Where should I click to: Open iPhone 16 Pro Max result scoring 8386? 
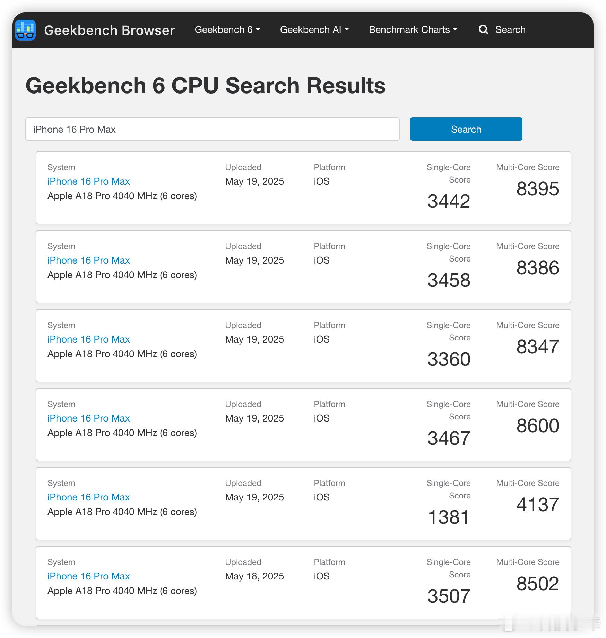click(x=88, y=260)
